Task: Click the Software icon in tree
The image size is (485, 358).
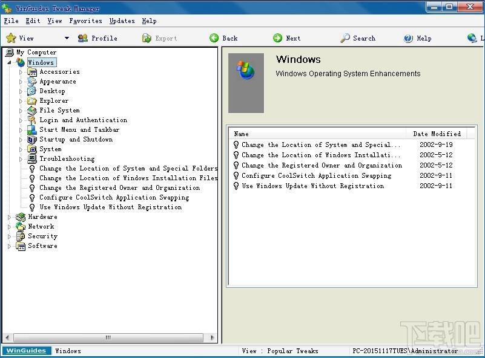Action: coord(21,246)
